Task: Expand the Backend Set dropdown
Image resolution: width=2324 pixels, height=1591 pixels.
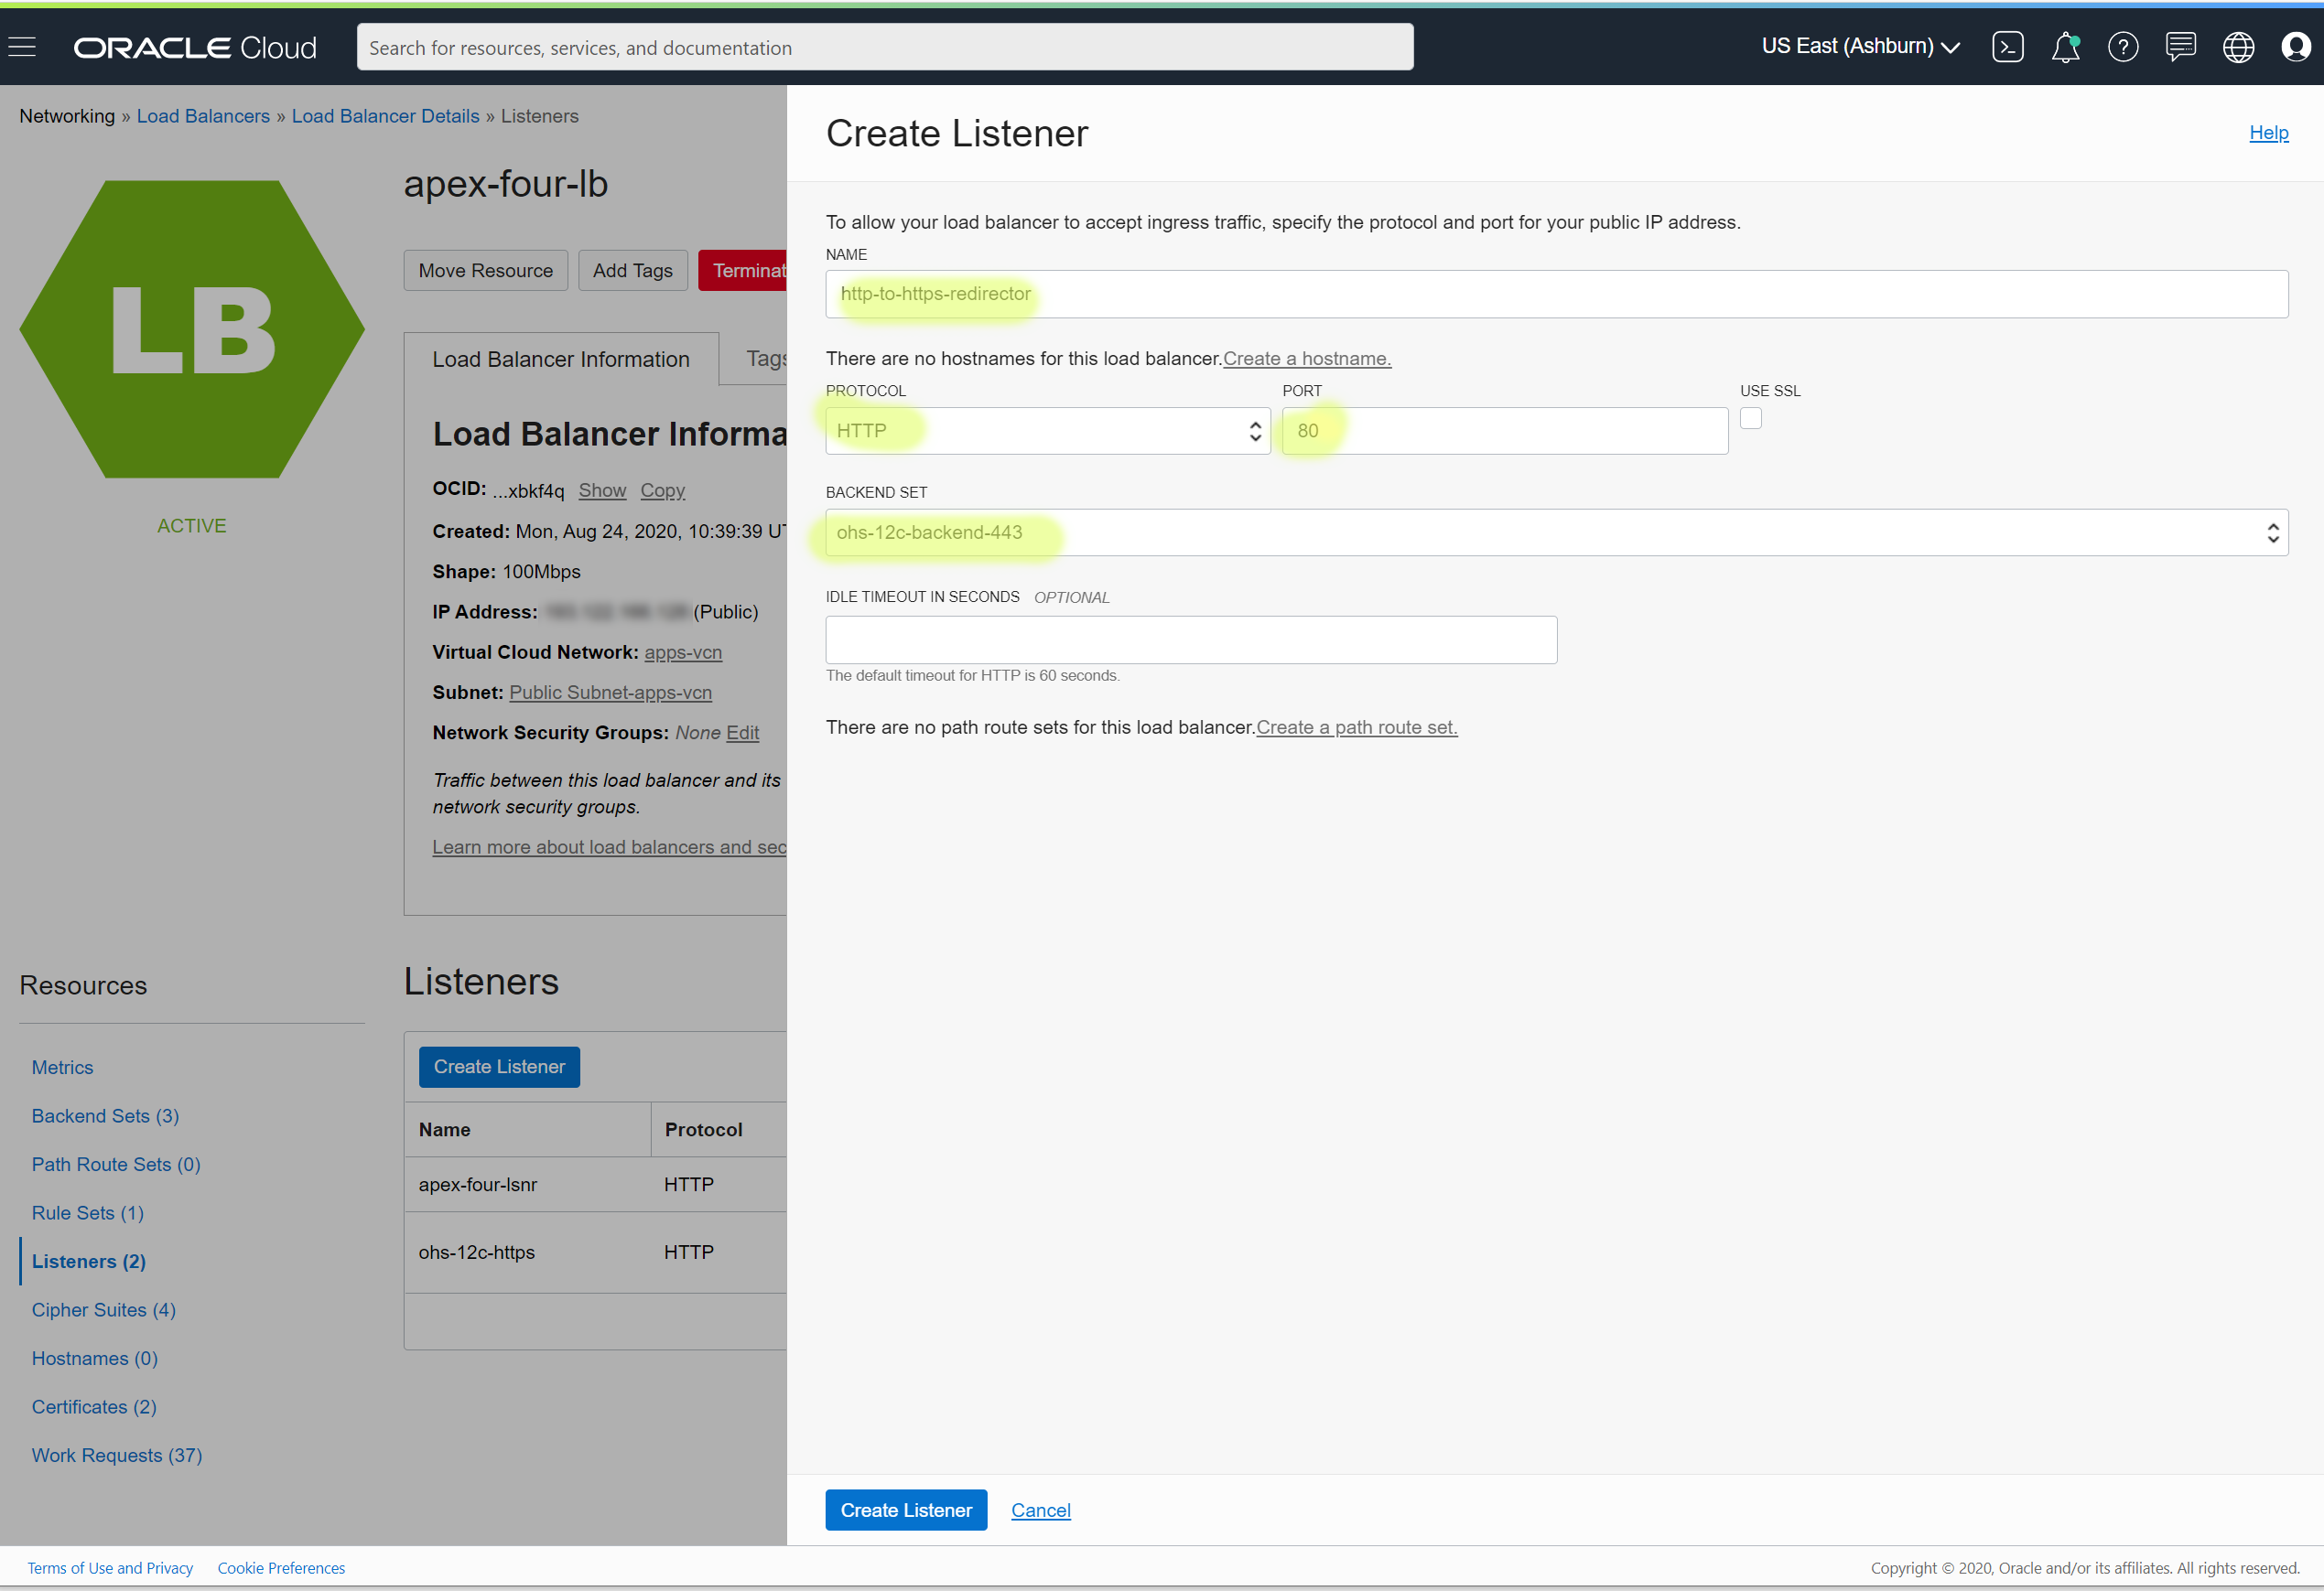Action: pos(1555,532)
